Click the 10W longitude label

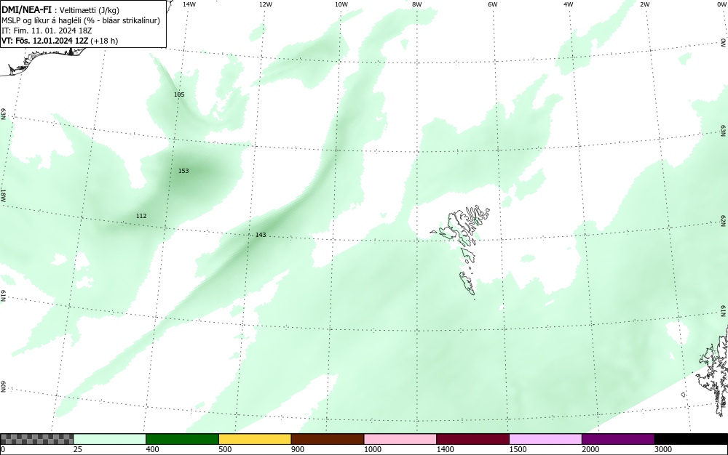[341, 4]
